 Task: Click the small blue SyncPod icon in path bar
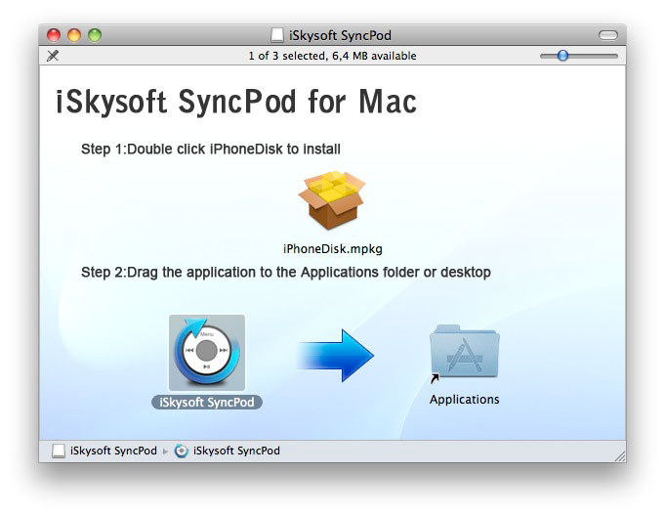pyautogui.click(x=182, y=451)
